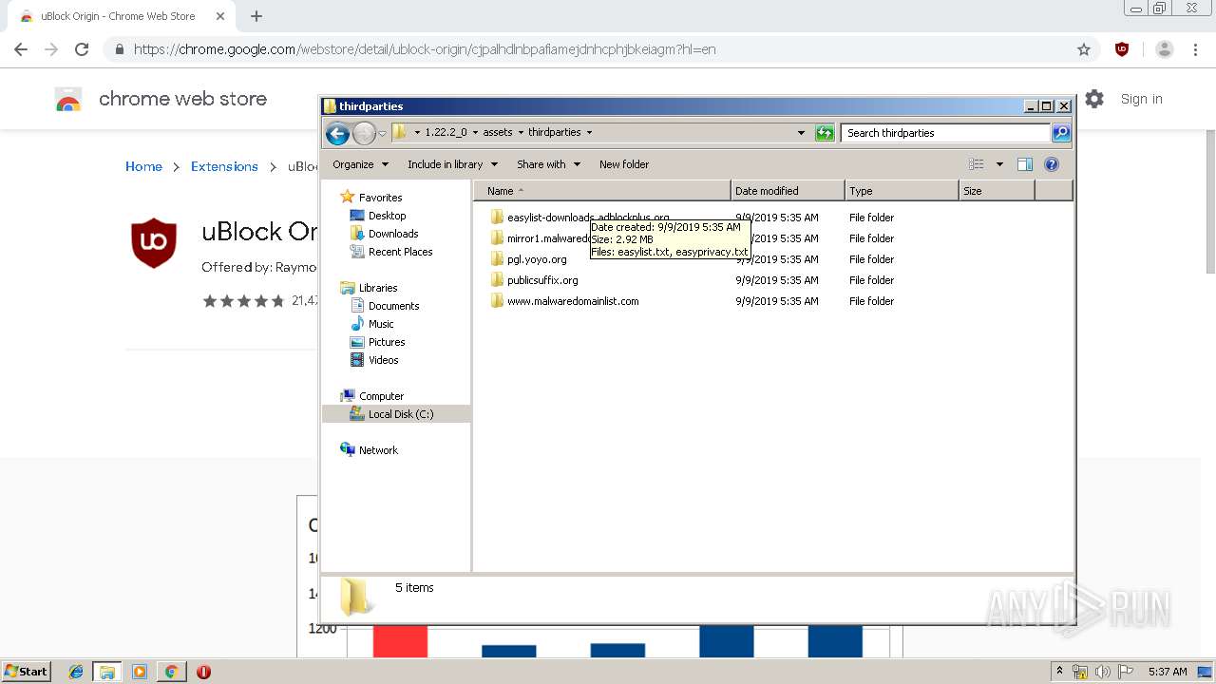Select mirror1.malwaredomains folder
This screenshot has height=684, width=1216.
click(x=548, y=238)
